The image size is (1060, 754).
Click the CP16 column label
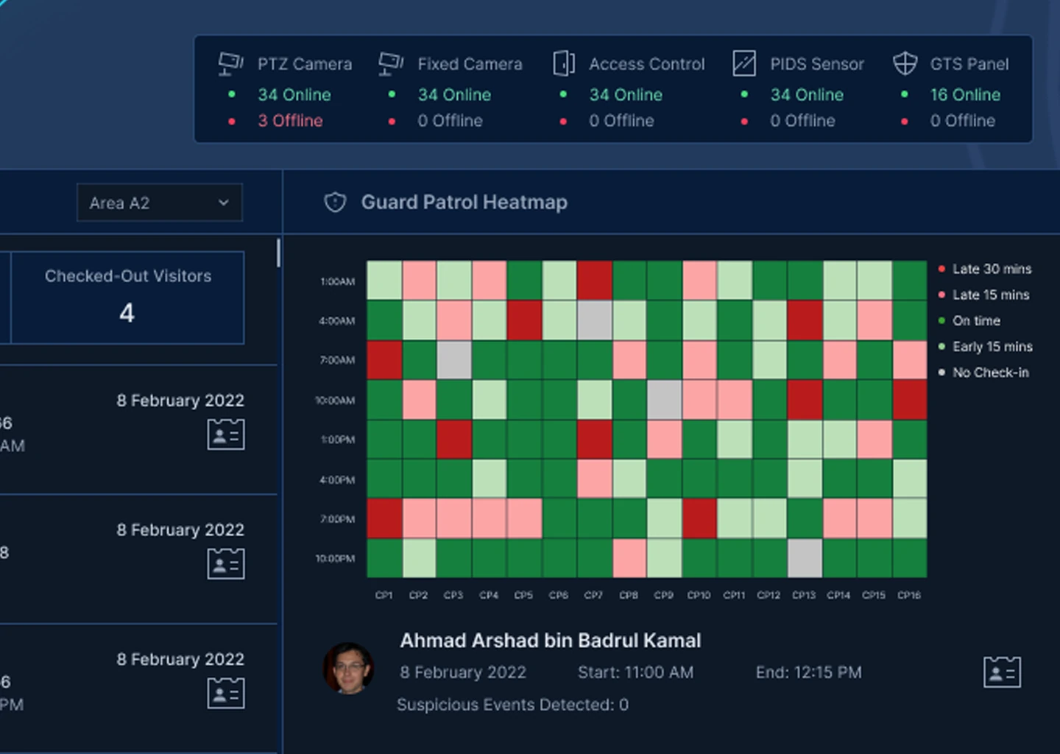coord(909,595)
